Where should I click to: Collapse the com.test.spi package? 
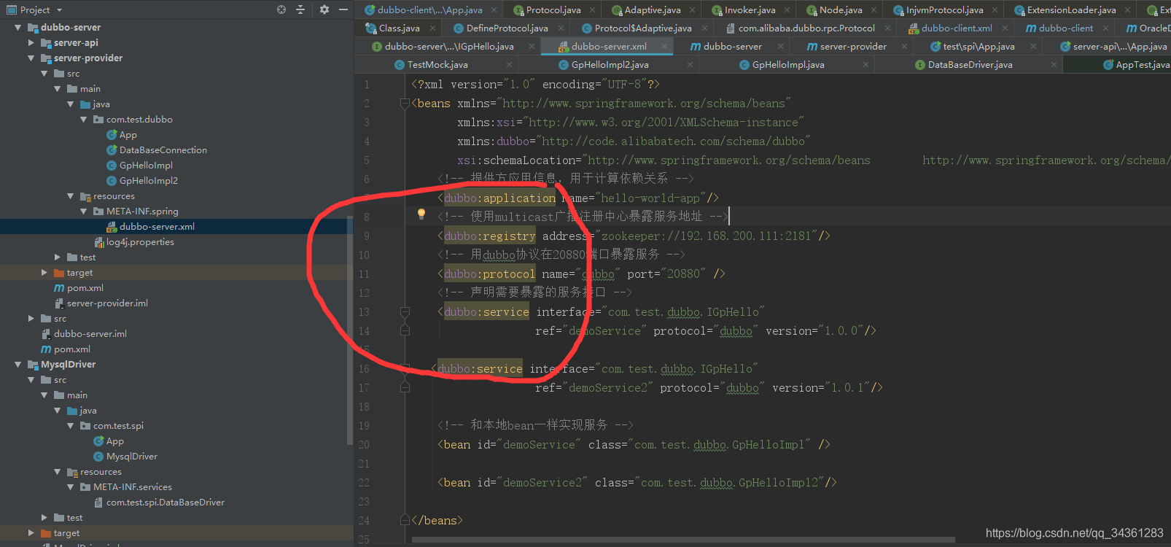(70, 426)
